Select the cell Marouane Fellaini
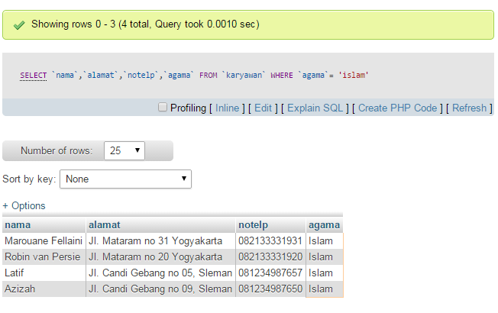This screenshot has height=313, width=498. pyautogui.click(x=44, y=241)
